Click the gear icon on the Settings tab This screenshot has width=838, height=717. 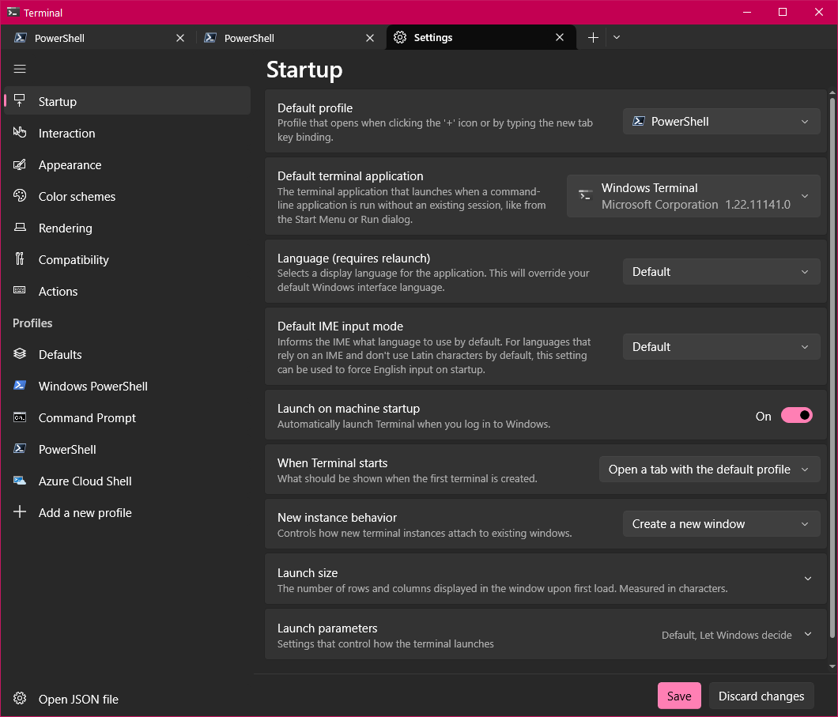[400, 37]
